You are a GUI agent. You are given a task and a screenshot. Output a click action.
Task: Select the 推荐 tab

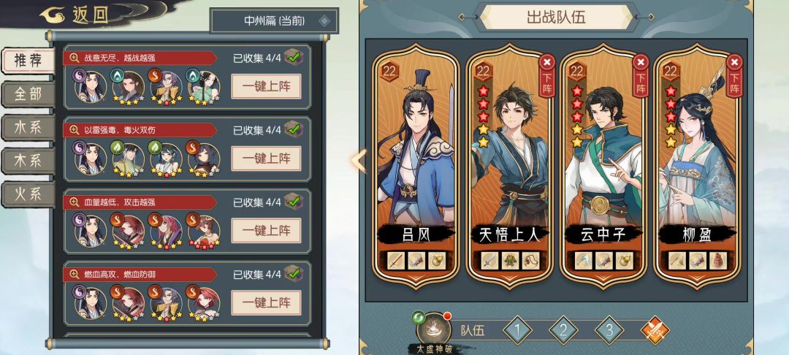(x=28, y=61)
